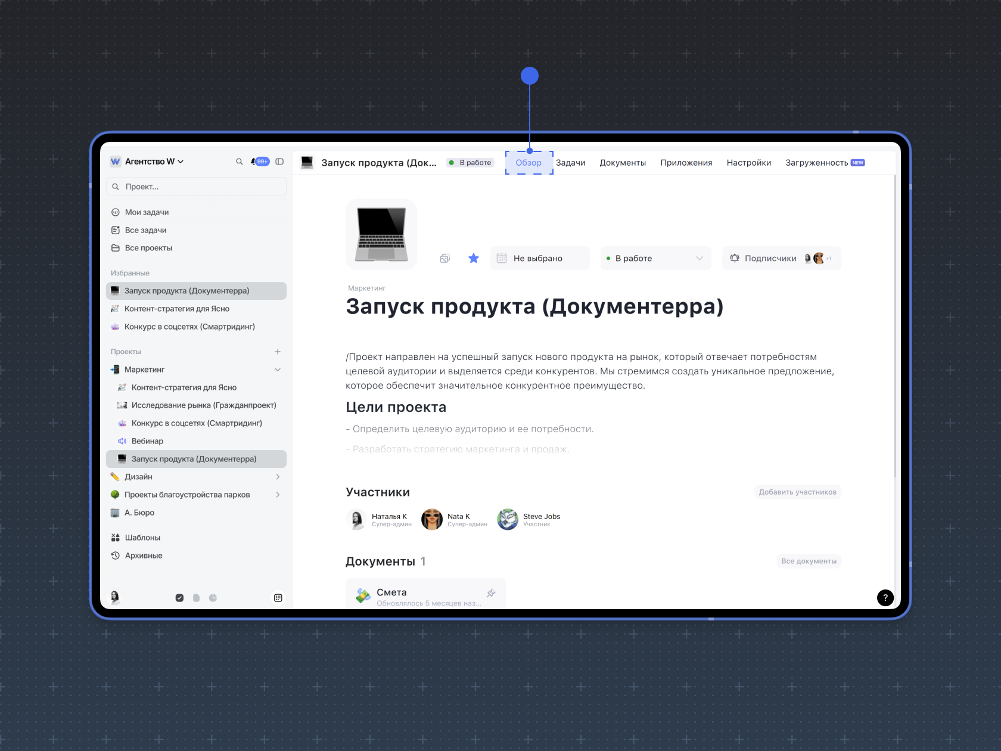Toggle the checkmark tasks icon in footer
The height and width of the screenshot is (751, 1001).
click(x=179, y=598)
